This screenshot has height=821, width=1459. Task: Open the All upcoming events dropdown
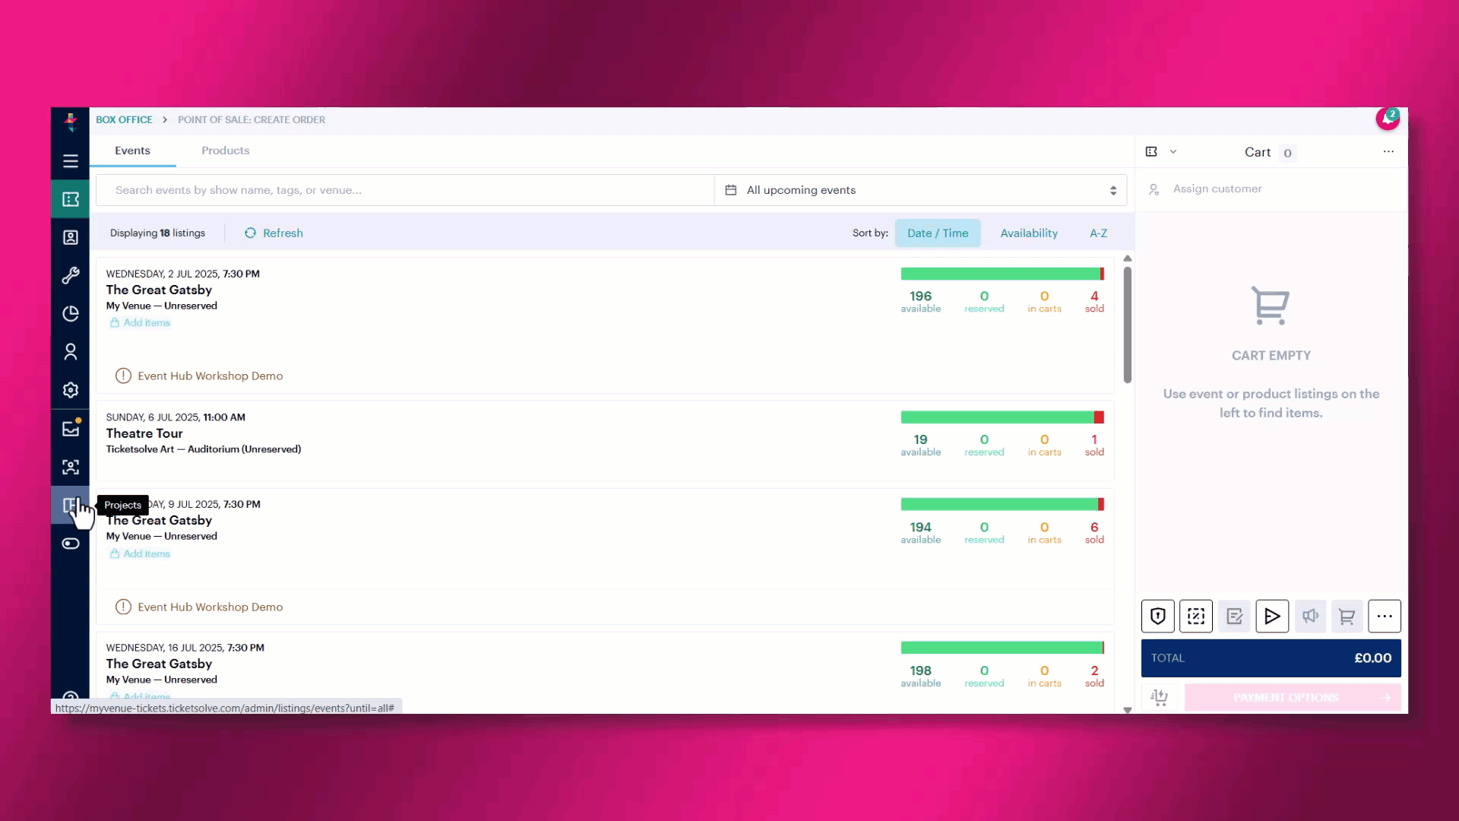coord(920,190)
